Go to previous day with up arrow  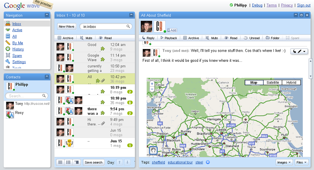tap(120, 162)
